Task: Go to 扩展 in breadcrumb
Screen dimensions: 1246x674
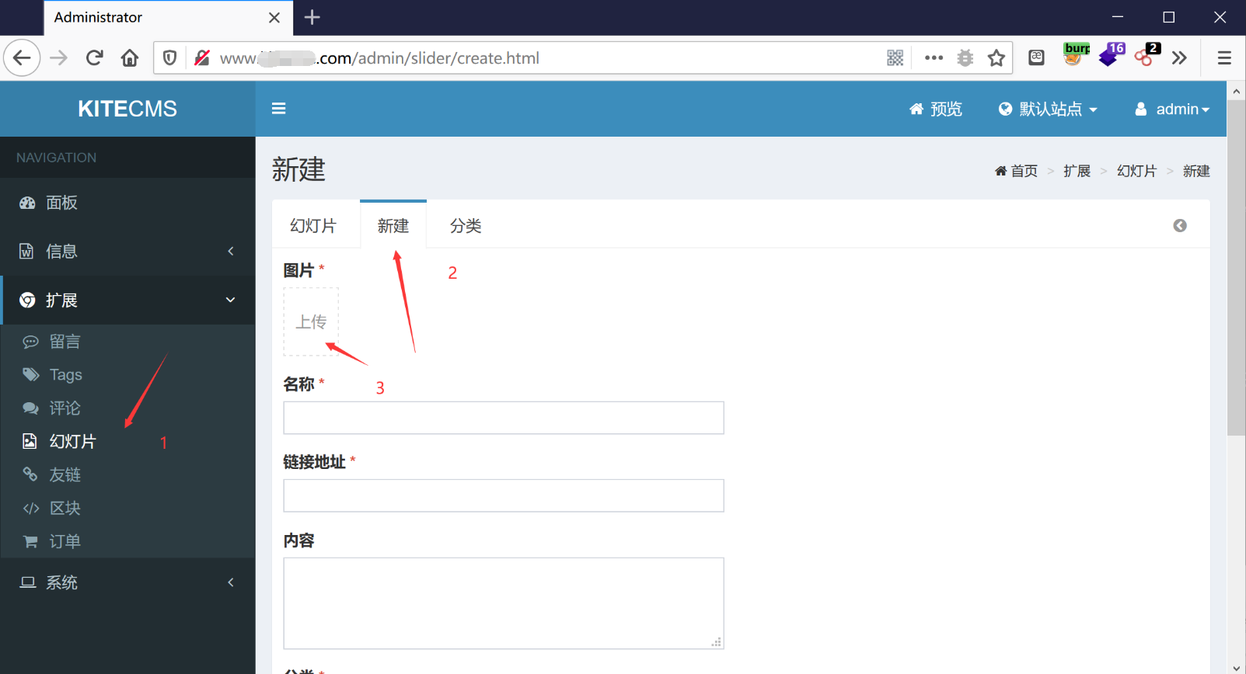Action: coord(1077,171)
